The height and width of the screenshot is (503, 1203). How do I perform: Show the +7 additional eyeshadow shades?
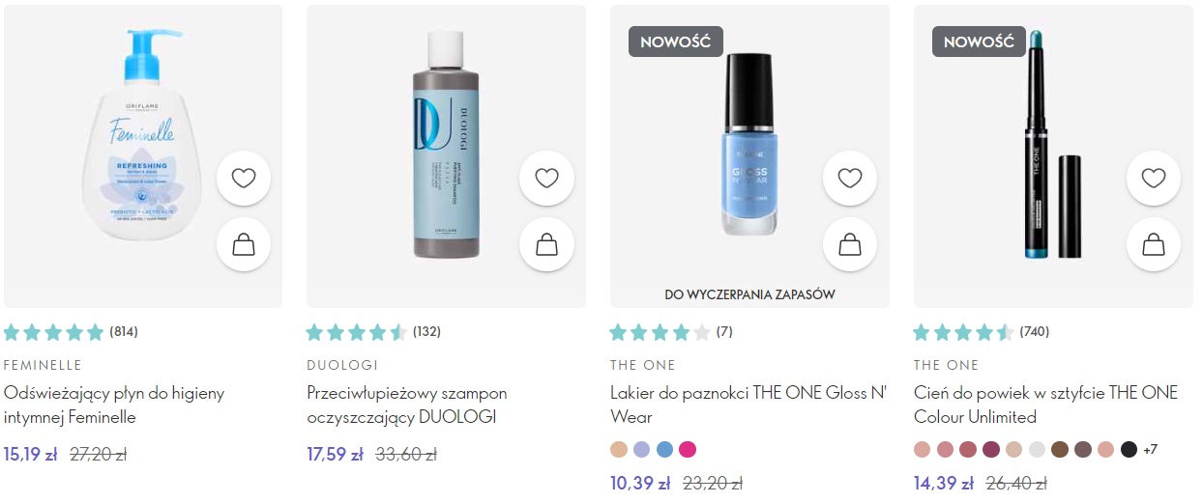tap(1150, 450)
